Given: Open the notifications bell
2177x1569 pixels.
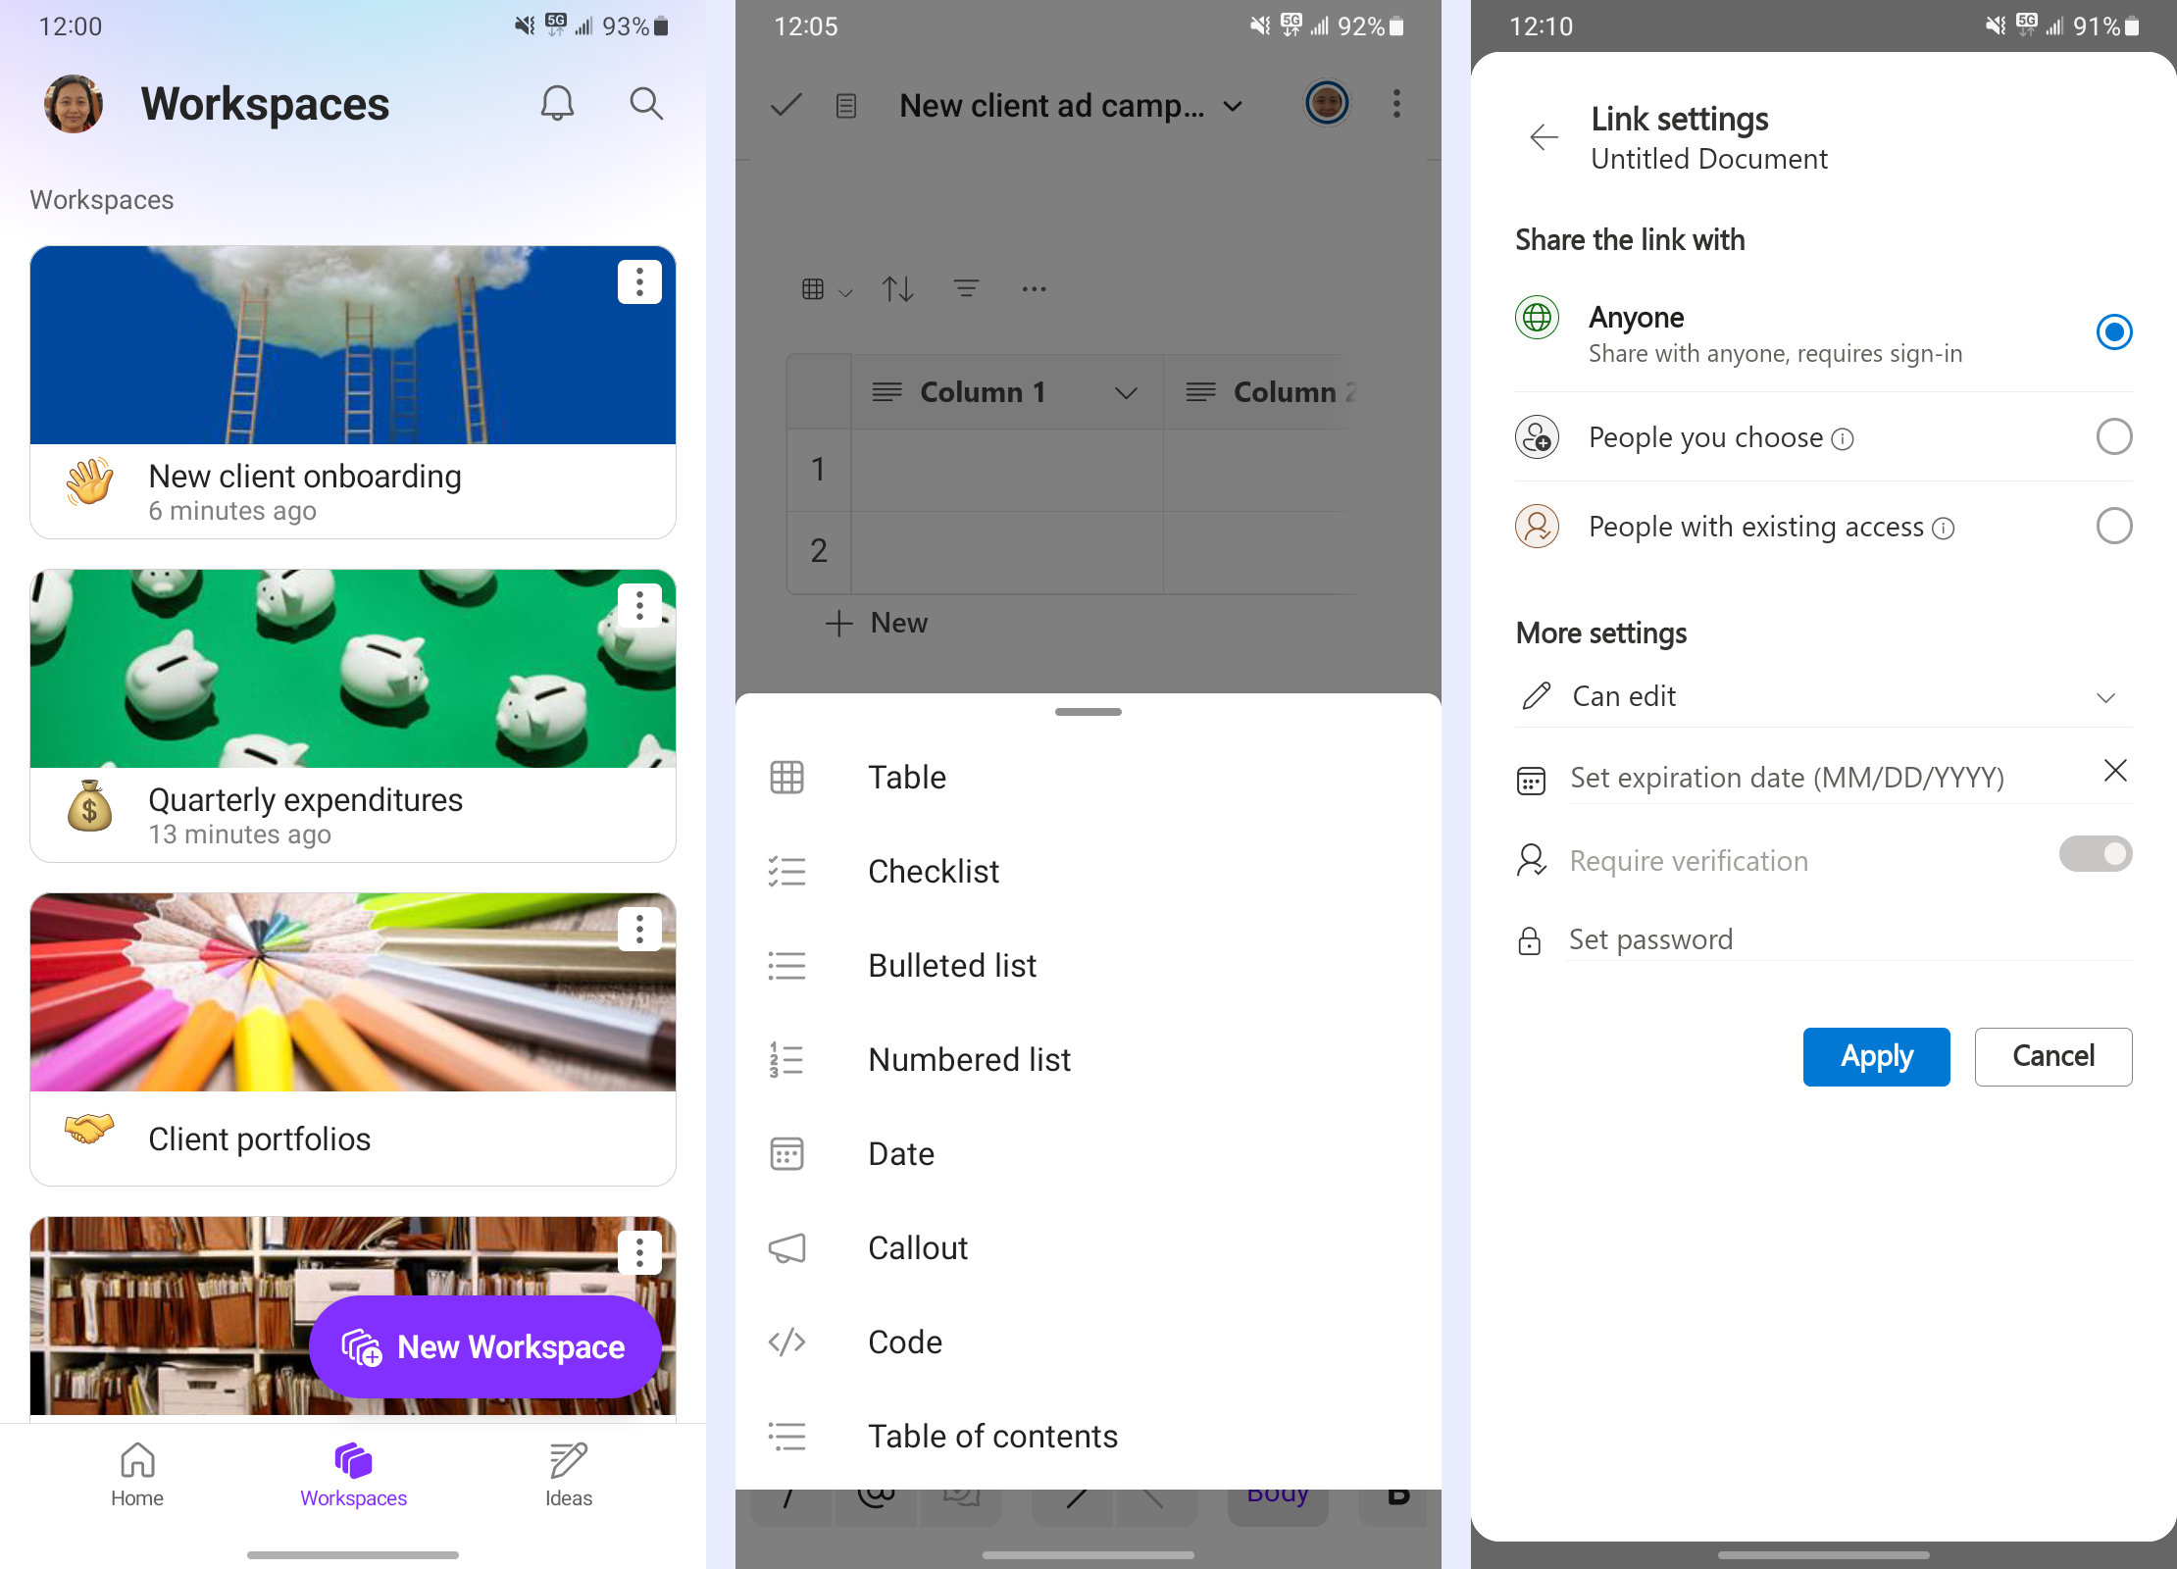Looking at the screenshot, I should [557, 103].
